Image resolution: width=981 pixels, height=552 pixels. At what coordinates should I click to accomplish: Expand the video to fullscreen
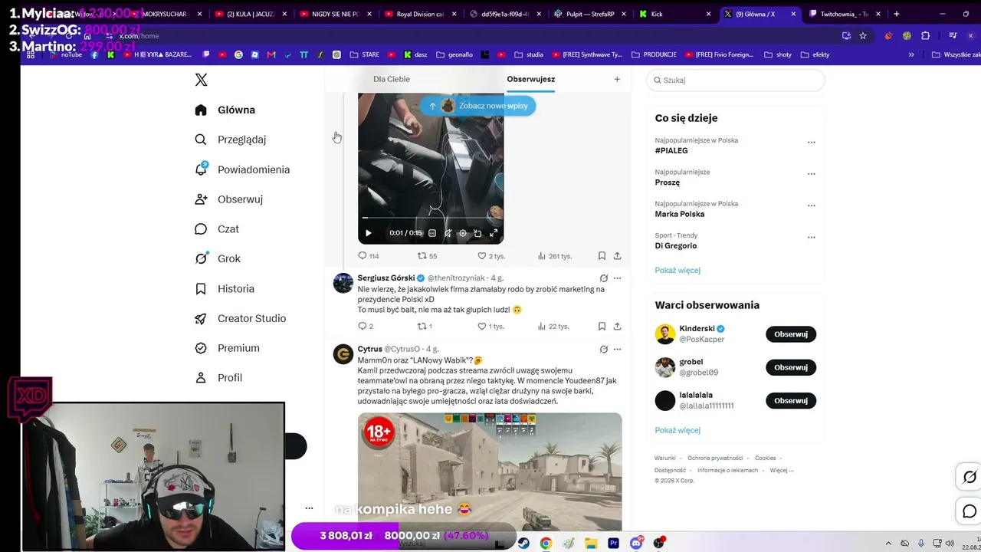494,233
